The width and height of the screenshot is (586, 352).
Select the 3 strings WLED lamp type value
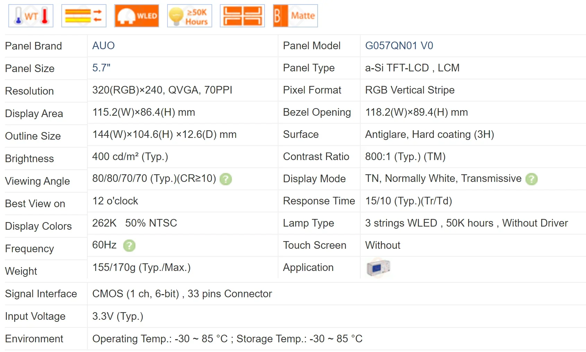[467, 223]
